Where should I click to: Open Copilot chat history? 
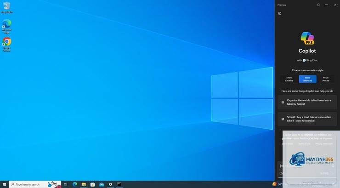pos(280,13)
